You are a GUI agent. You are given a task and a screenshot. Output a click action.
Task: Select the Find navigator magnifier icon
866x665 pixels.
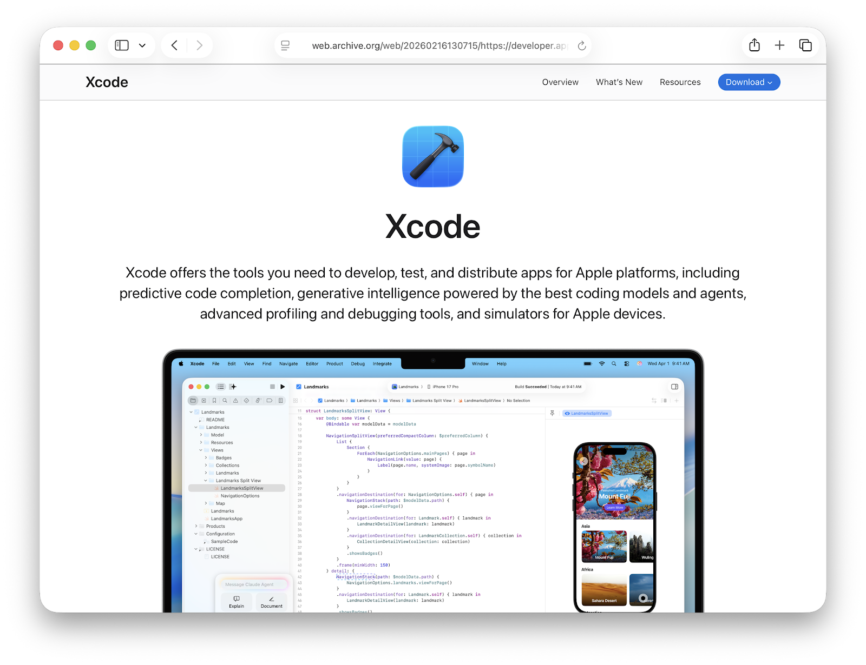pyautogui.click(x=225, y=401)
